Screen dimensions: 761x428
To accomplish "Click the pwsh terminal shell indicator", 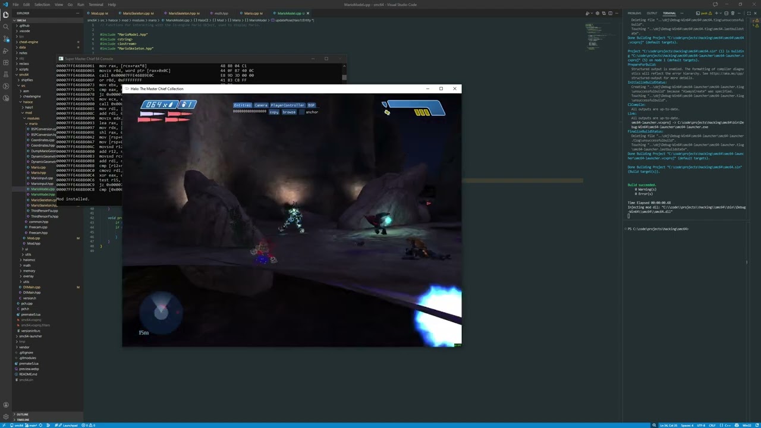I will (704, 13).
